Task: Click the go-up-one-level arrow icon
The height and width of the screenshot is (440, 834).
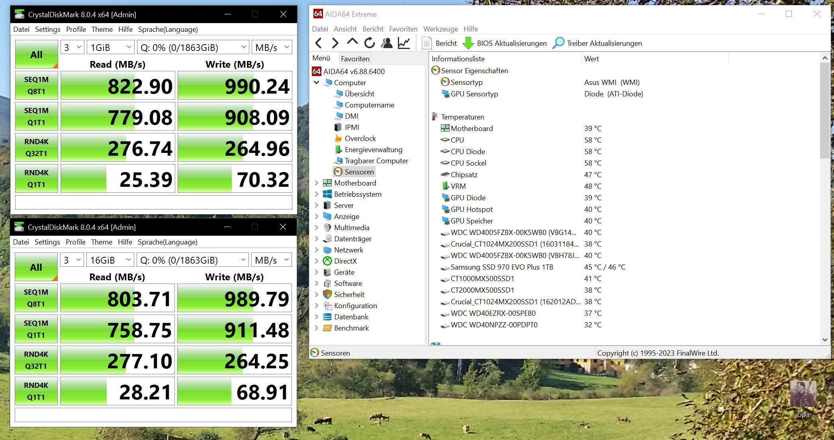Action: [352, 42]
